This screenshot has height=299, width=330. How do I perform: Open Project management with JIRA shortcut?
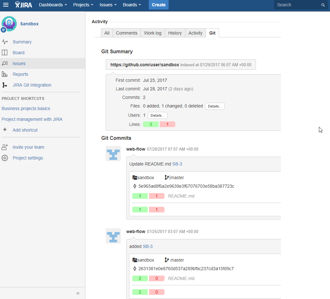tap(32, 119)
